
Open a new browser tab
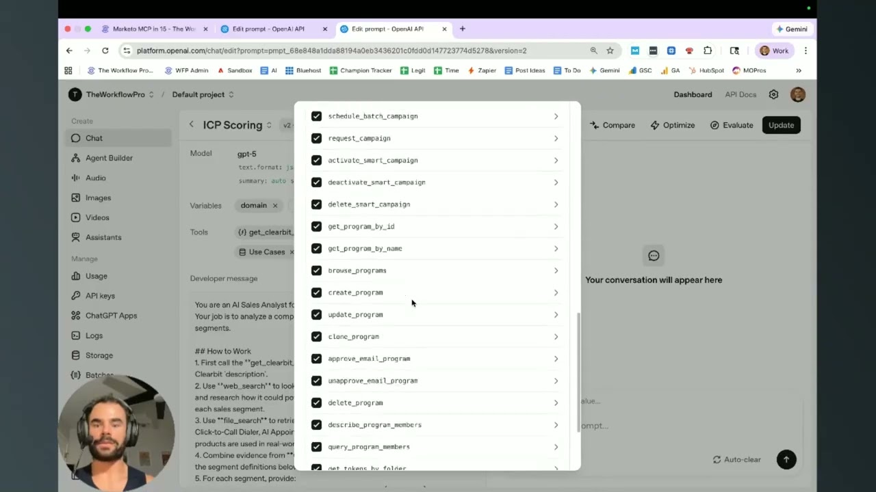pos(463,29)
